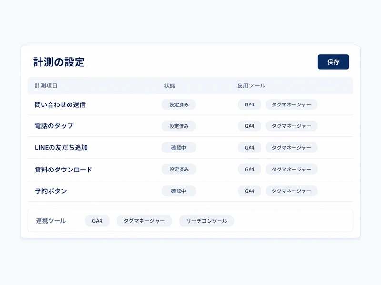Select the 電話のタップ row label

(54, 126)
